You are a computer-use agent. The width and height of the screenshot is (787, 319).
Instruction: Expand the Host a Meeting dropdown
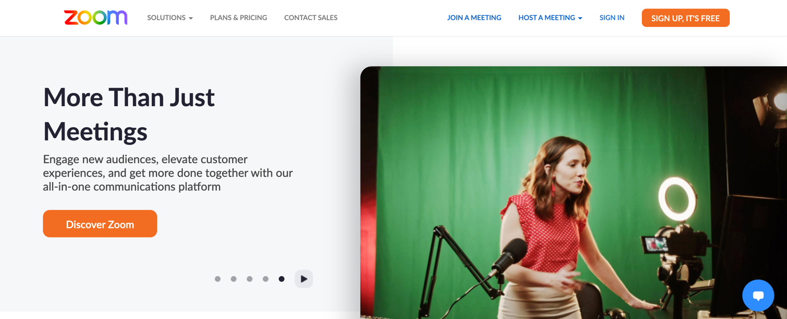(x=550, y=18)
